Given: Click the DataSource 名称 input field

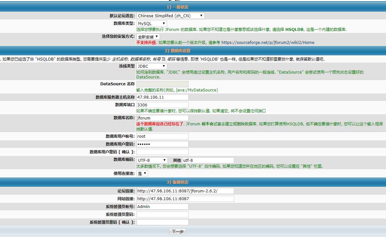Looking at the screenshot, I should 163,84.
